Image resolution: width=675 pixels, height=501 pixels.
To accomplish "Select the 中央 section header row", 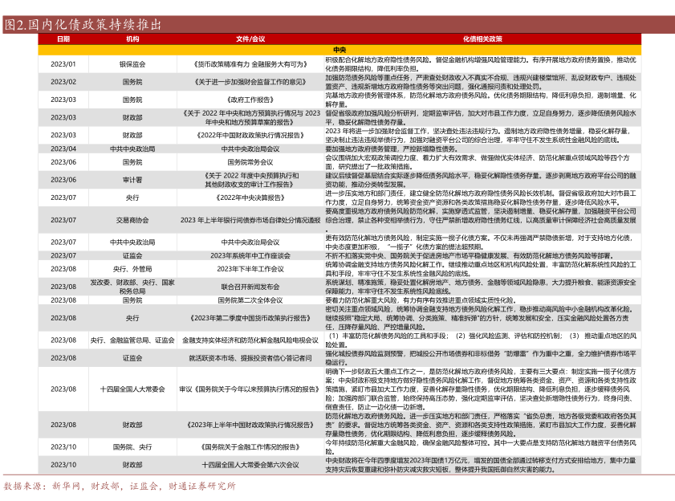I will click(x=339, y=50).
